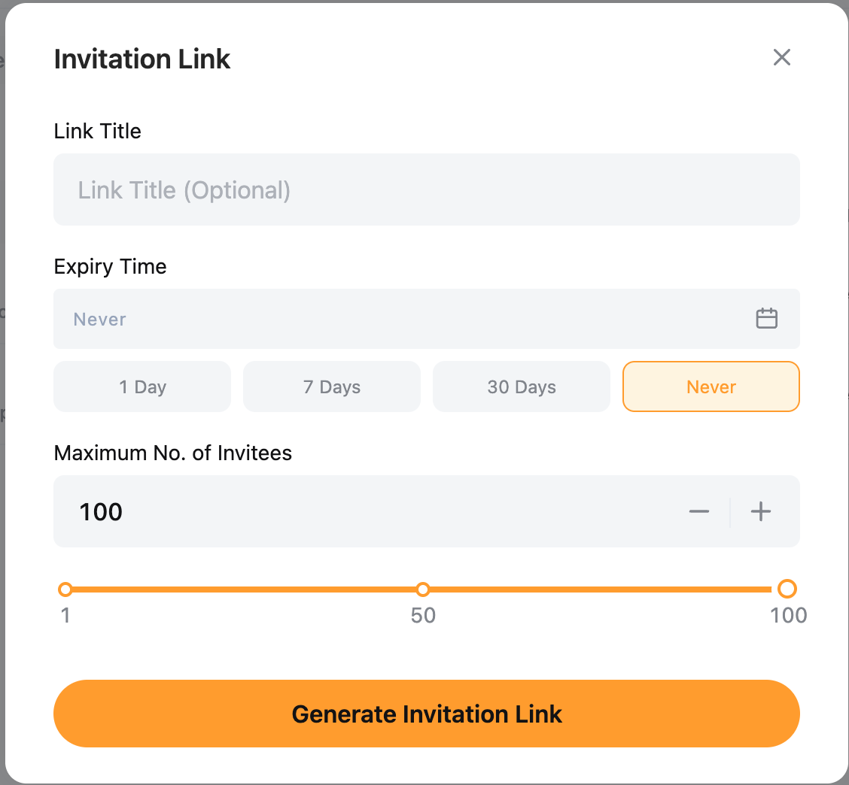This screenshot has height=785, width=849.
Task: Close the Invitation Link dialog
Action: [x=782, y=57]
